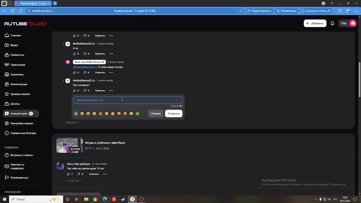Open Донаты section in sidebar

coord(12,104)
